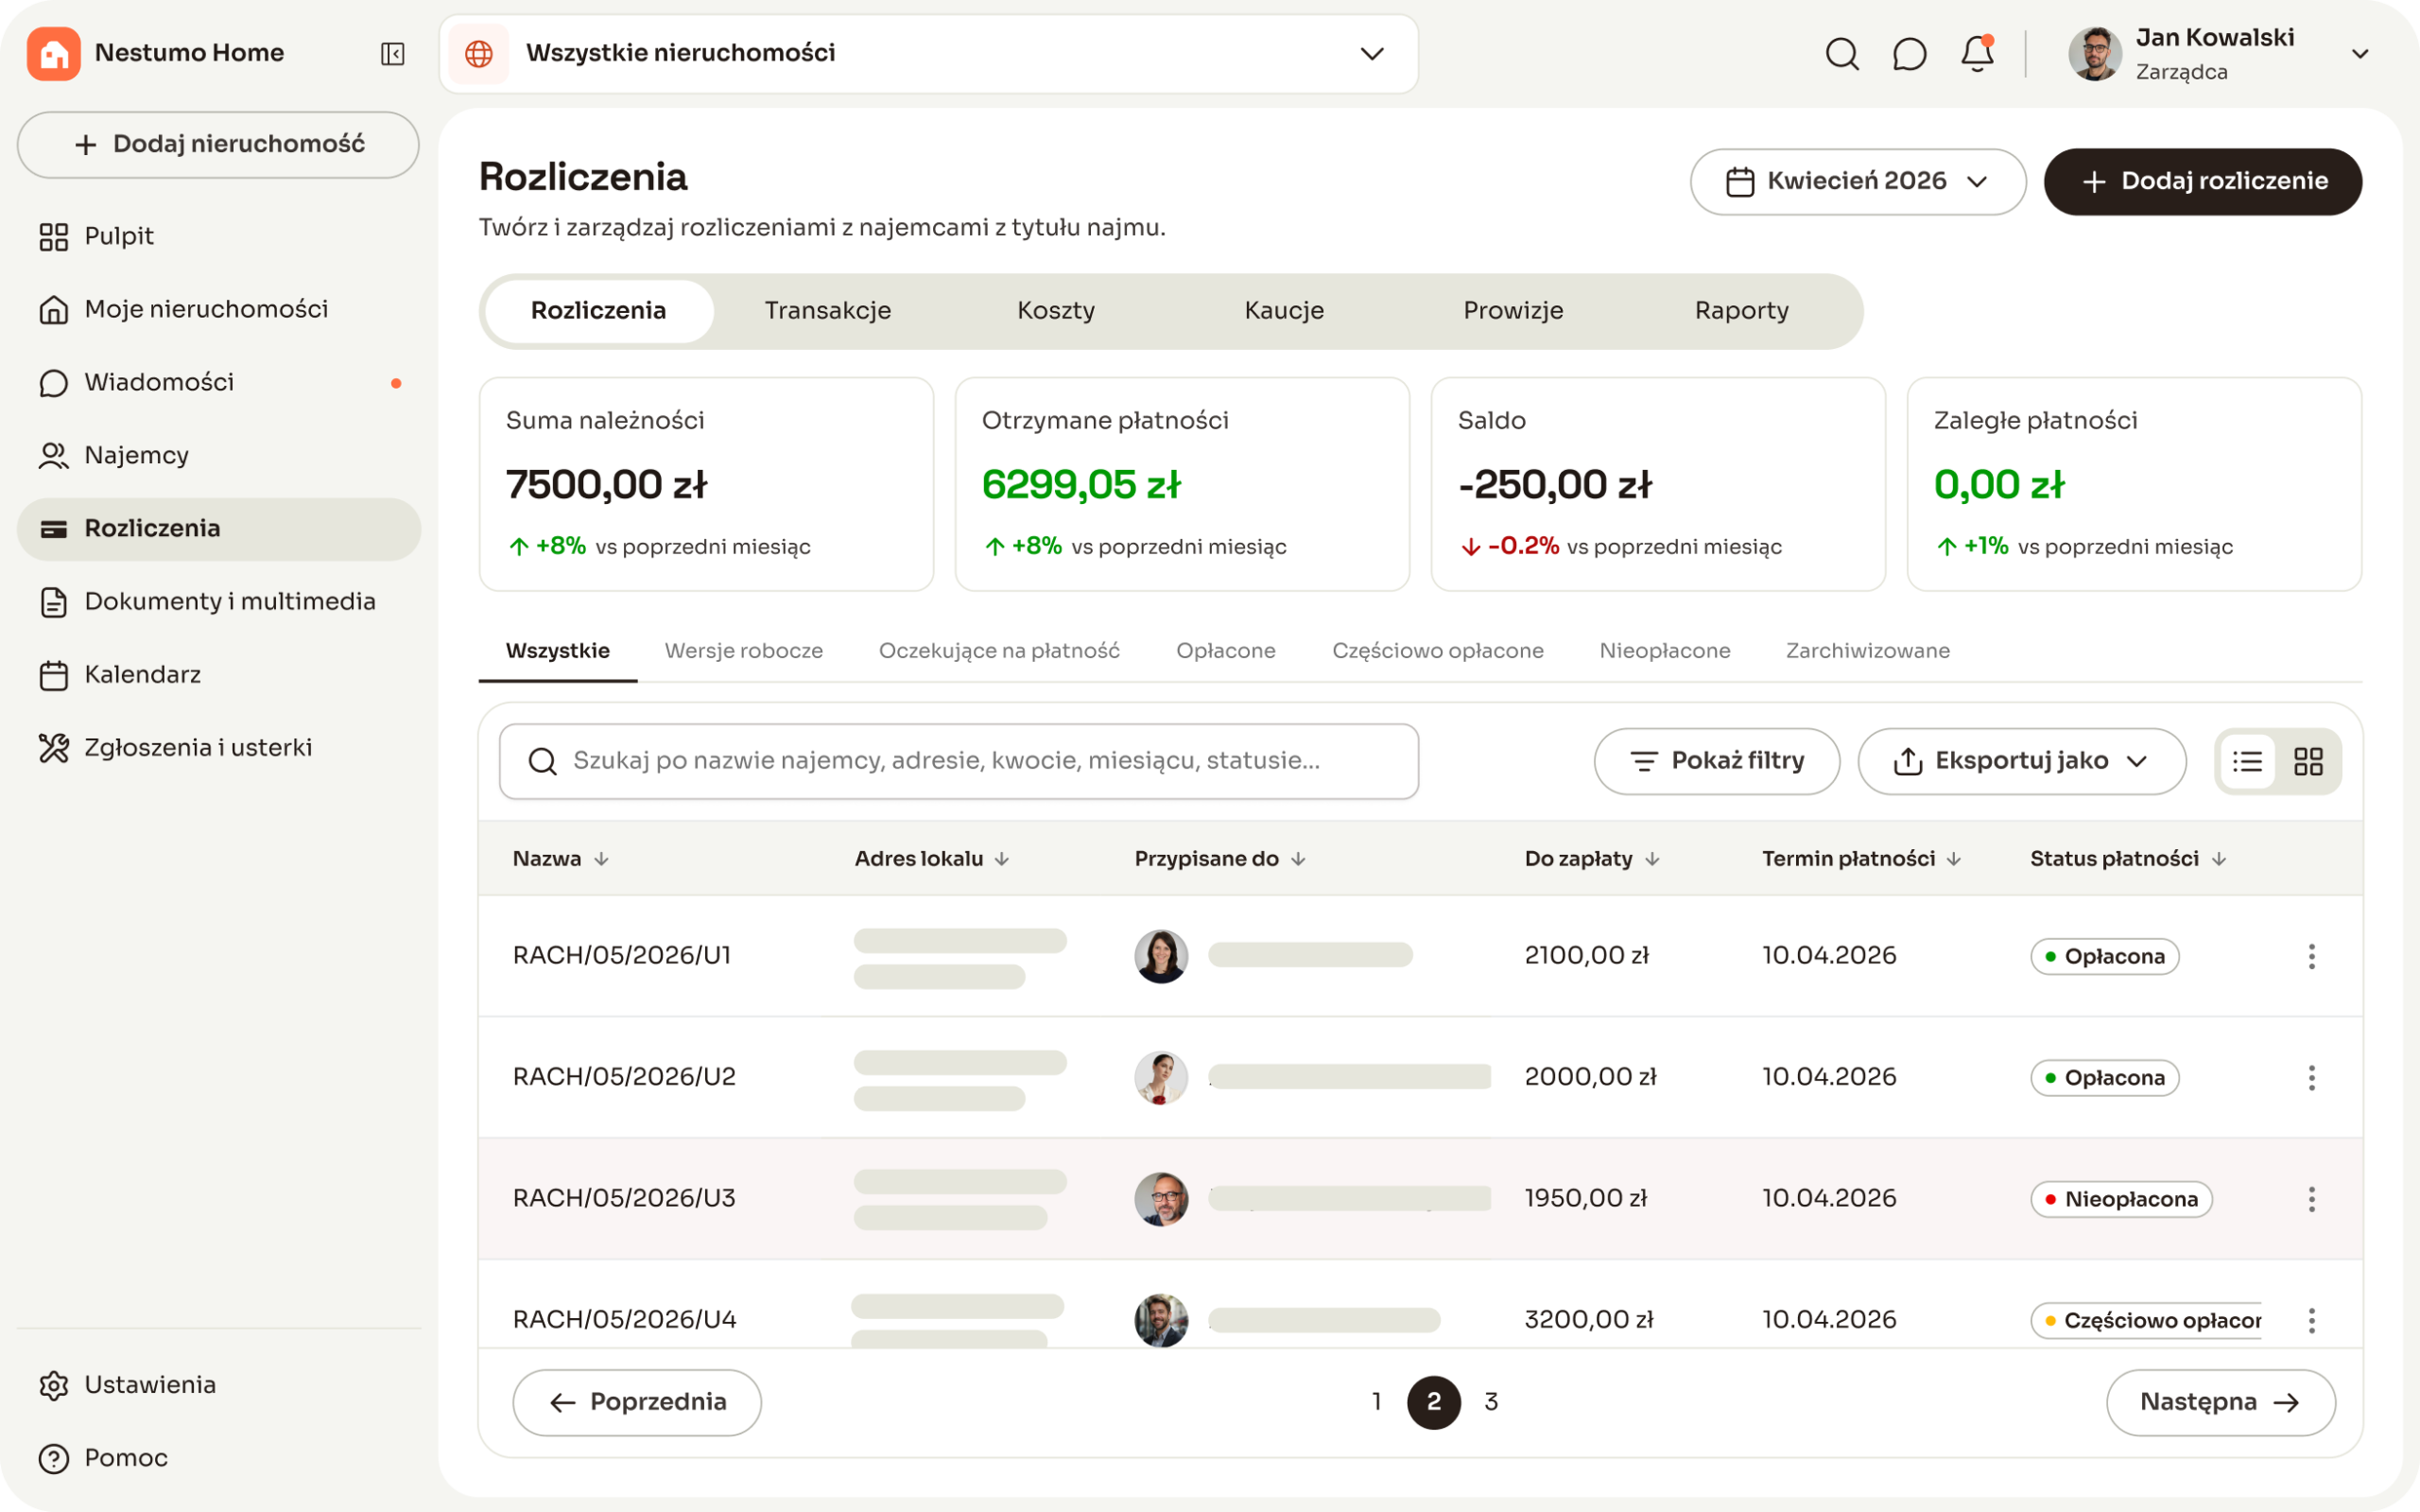Image resolution: width=2420 pixels, height=1512 pixels.
Task: Sort by Do zapłaty column
Action: (1652, 859)
